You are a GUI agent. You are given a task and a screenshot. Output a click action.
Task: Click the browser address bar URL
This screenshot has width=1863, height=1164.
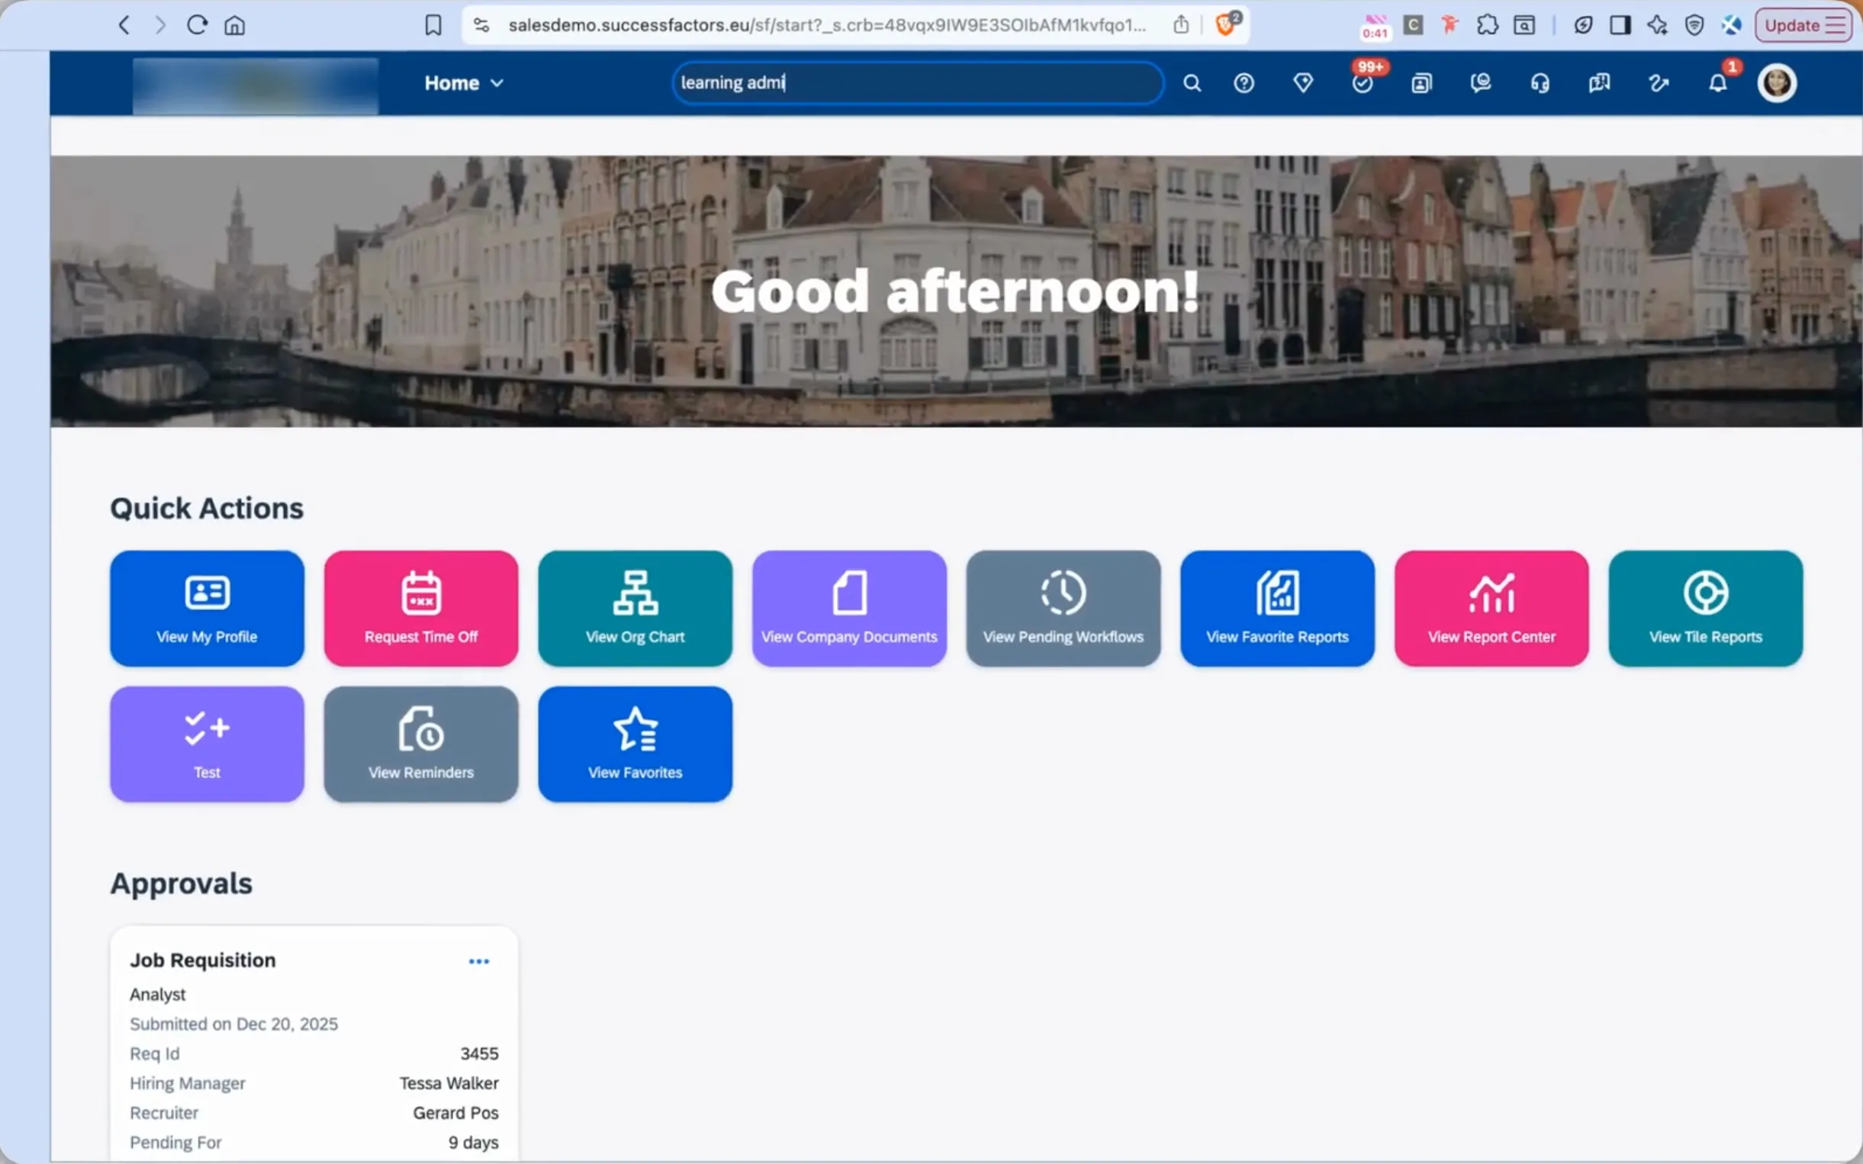(827, 25)
